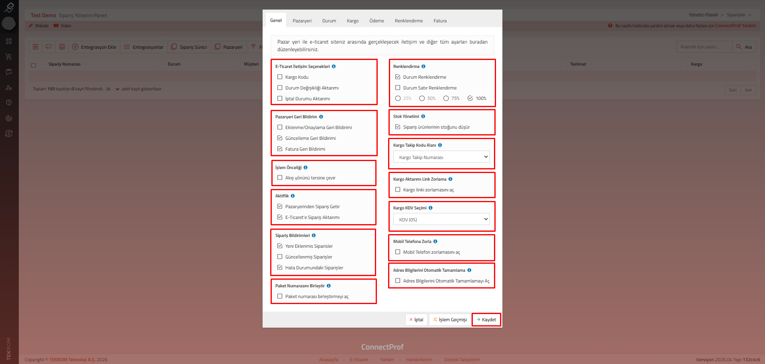Click the İptal cancel button
Viewport: 765px width, 364px height.
point(416,320)
